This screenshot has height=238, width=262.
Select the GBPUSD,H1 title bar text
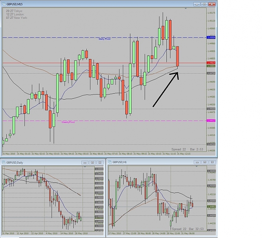(x=119, y=162)
